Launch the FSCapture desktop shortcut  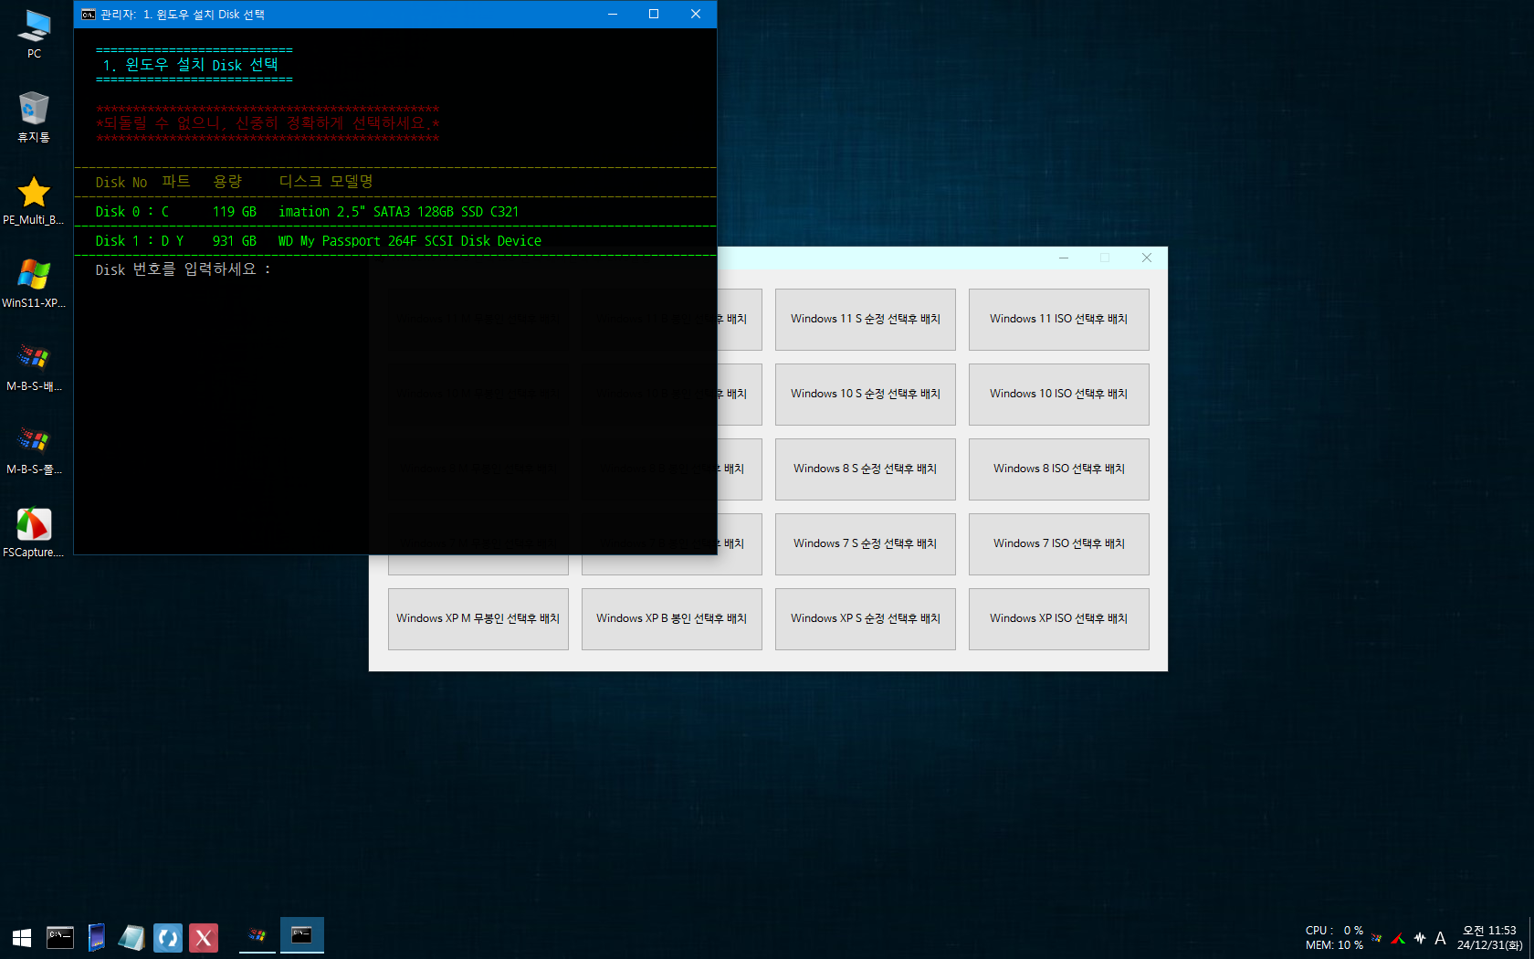(34, 532)
